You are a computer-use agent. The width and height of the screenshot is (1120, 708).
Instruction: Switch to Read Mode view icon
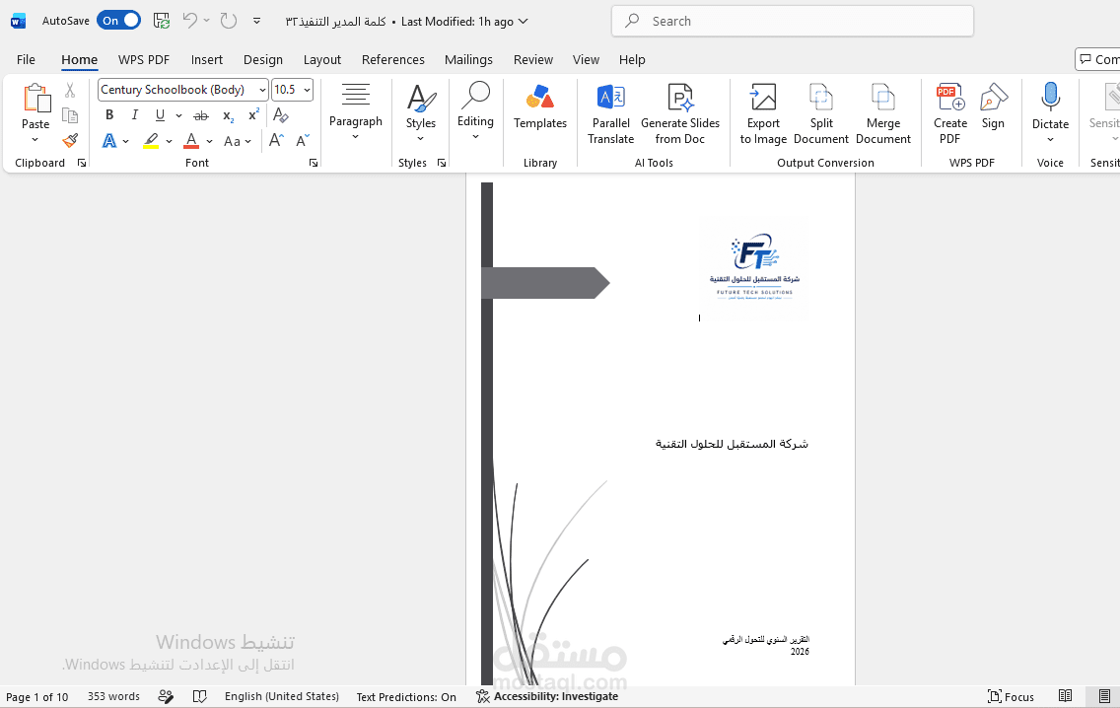point(1065,696)
